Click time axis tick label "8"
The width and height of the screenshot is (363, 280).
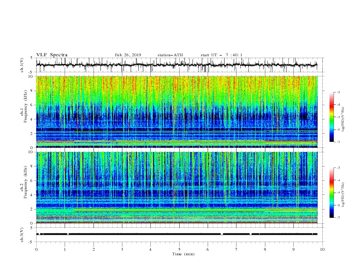(x=265, y=249)
